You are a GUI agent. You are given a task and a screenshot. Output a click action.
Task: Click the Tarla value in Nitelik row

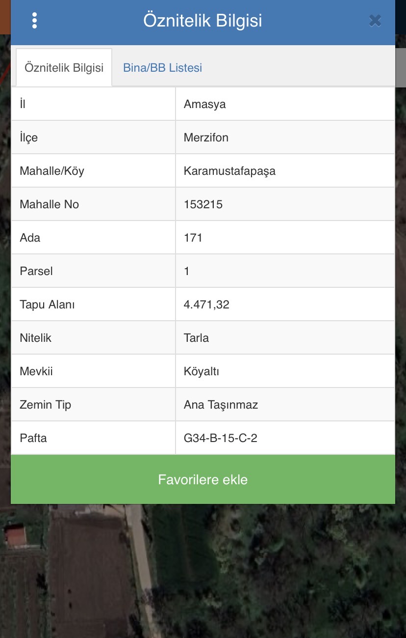(x=196, y=338)
